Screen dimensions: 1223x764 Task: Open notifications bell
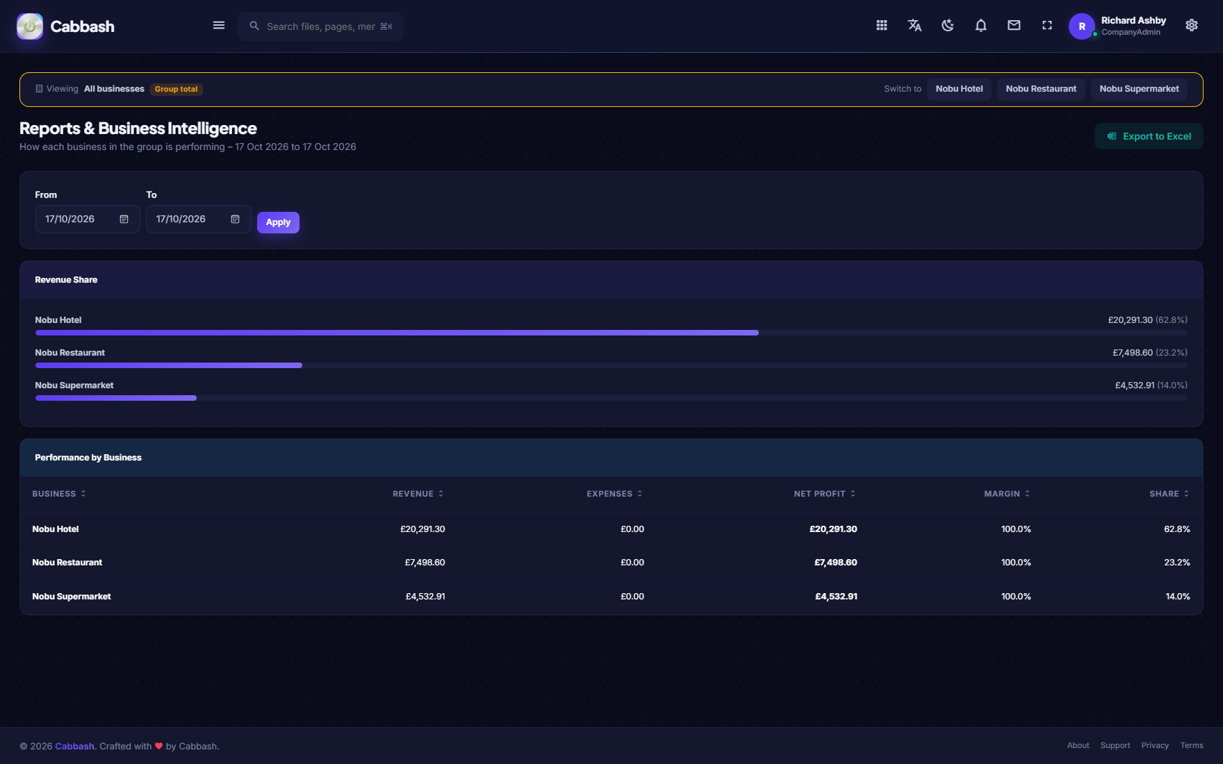coord(981,26)
